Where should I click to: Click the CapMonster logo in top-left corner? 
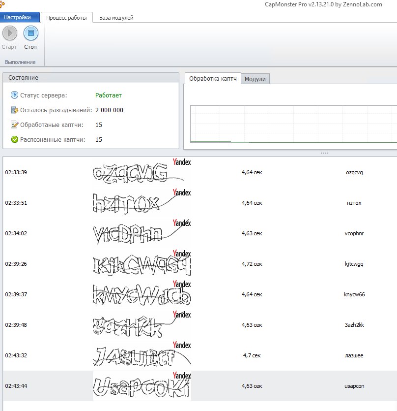pos(4,4)
